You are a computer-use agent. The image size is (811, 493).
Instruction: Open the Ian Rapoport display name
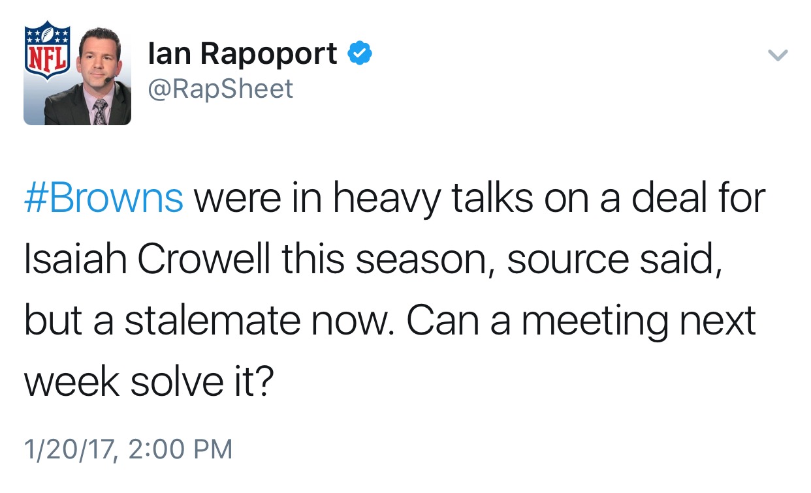coord(243,53)
